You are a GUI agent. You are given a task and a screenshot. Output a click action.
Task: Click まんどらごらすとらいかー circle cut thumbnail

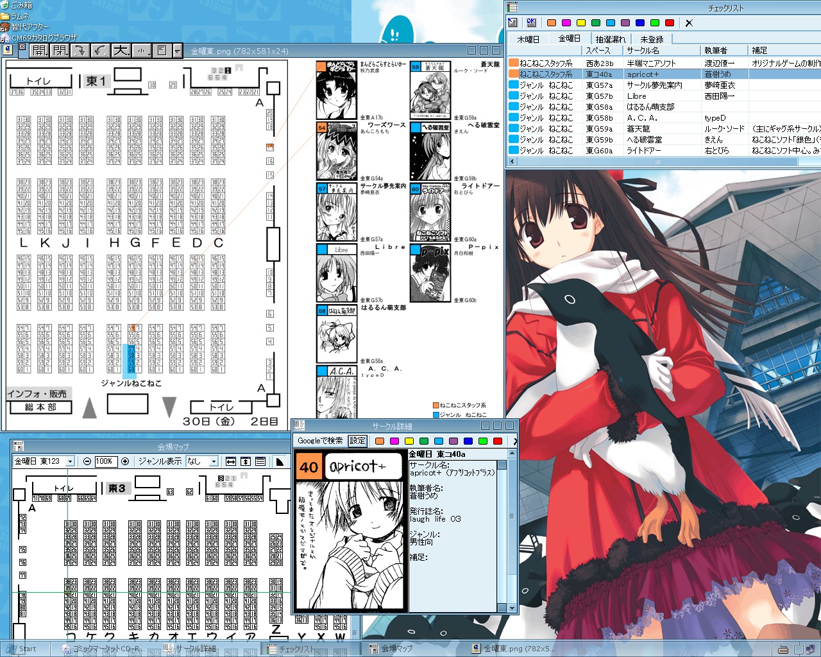click(336, 90)
